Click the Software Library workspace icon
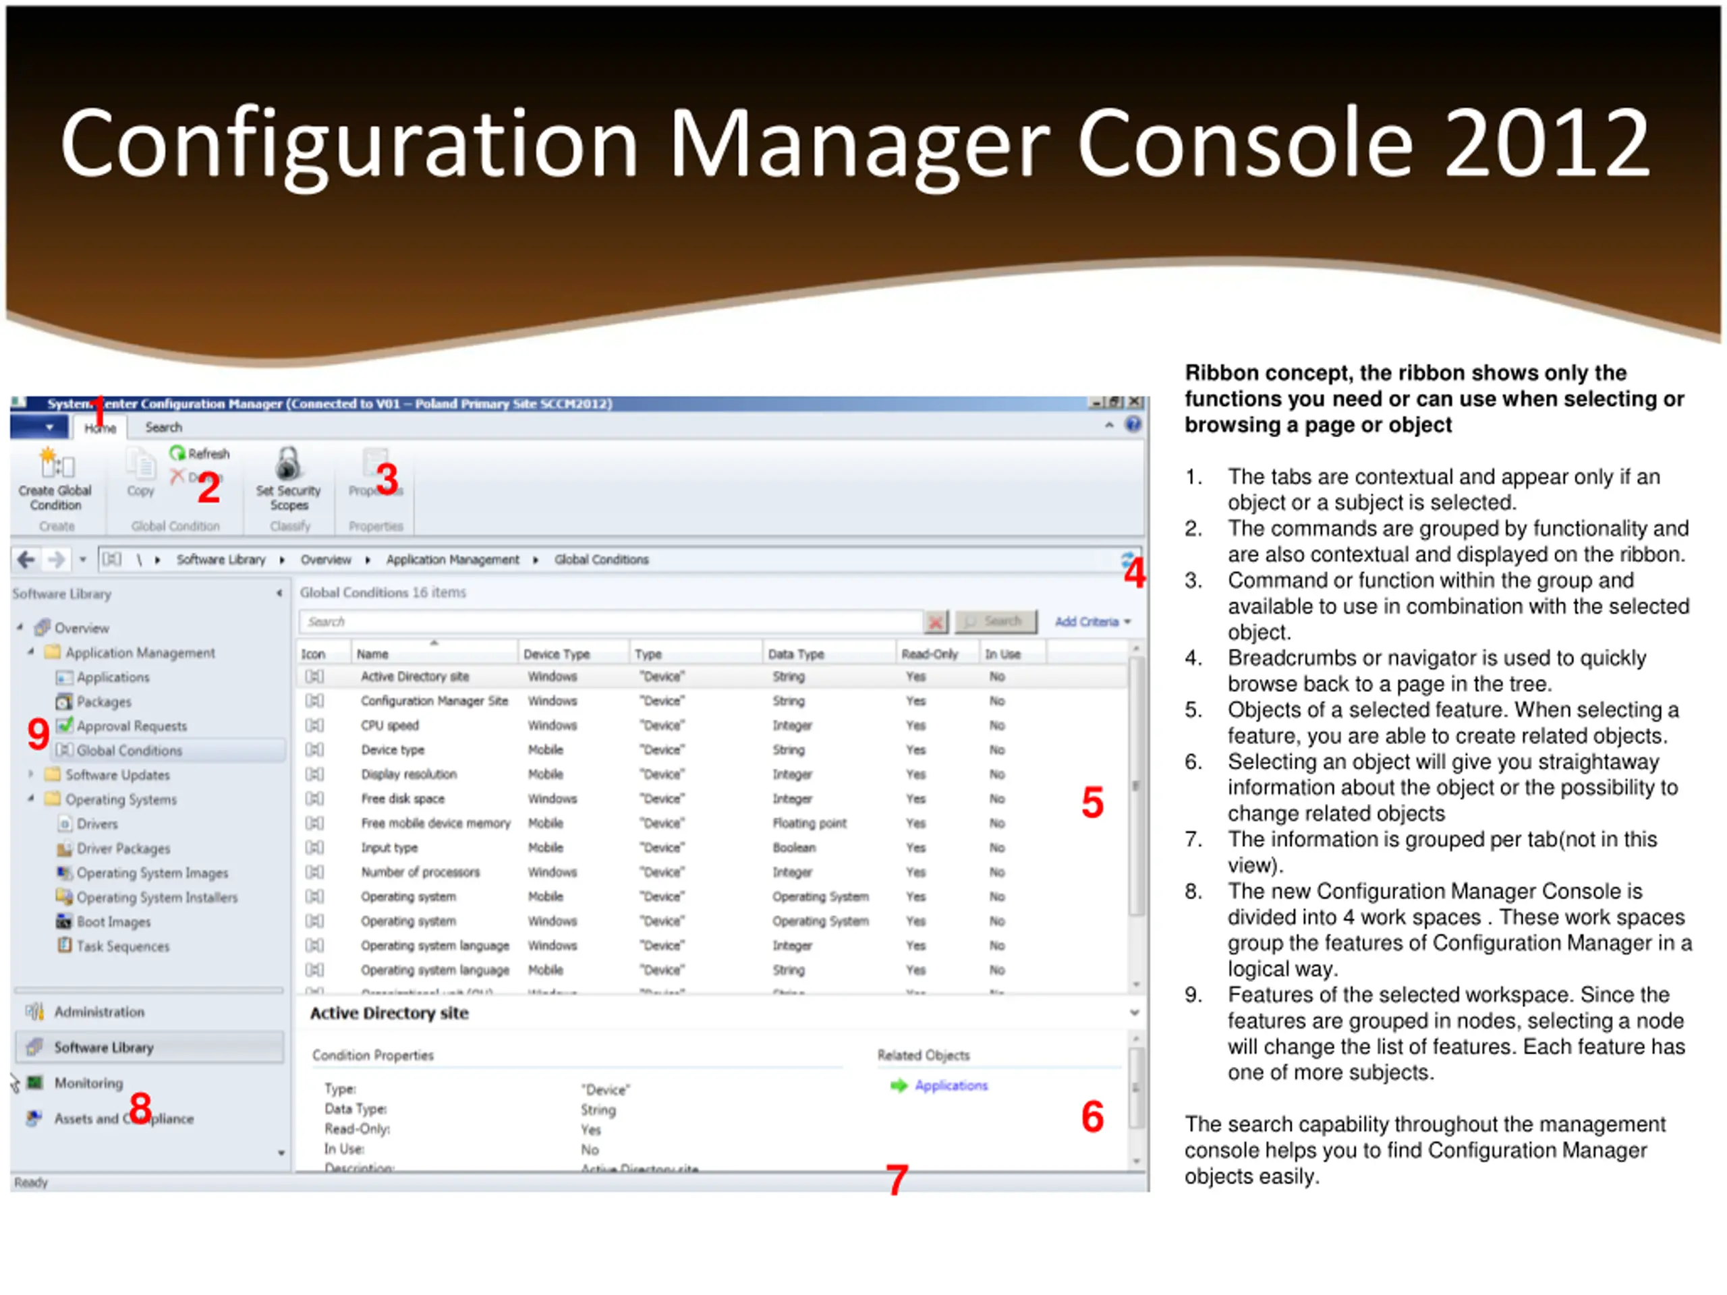 click(34, 1047)
